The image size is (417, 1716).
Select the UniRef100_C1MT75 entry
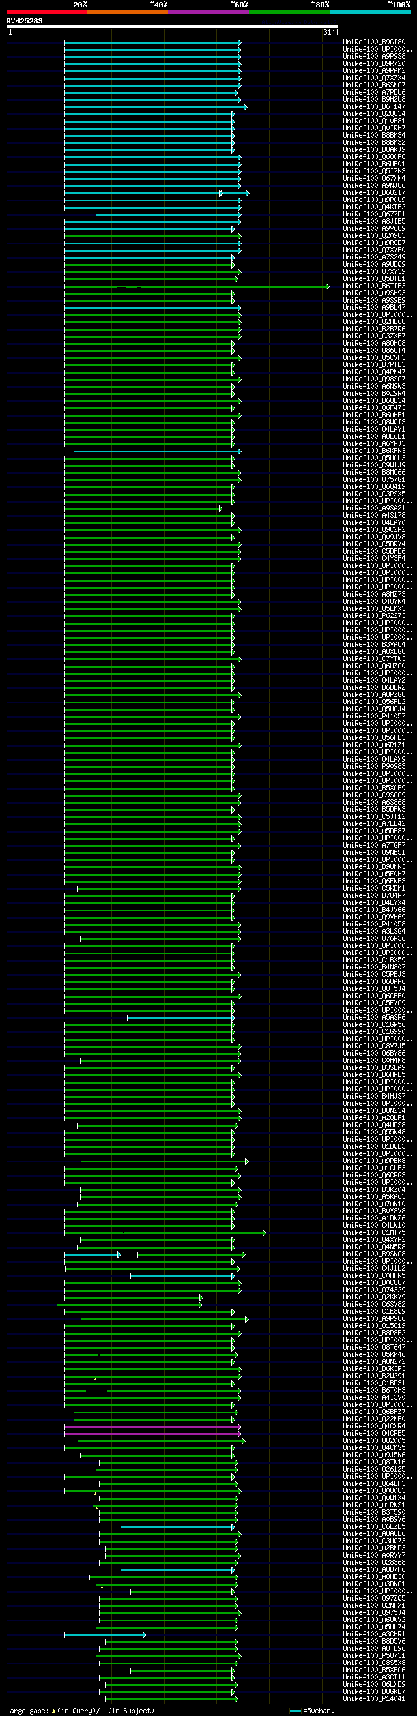click(375, 1233)
